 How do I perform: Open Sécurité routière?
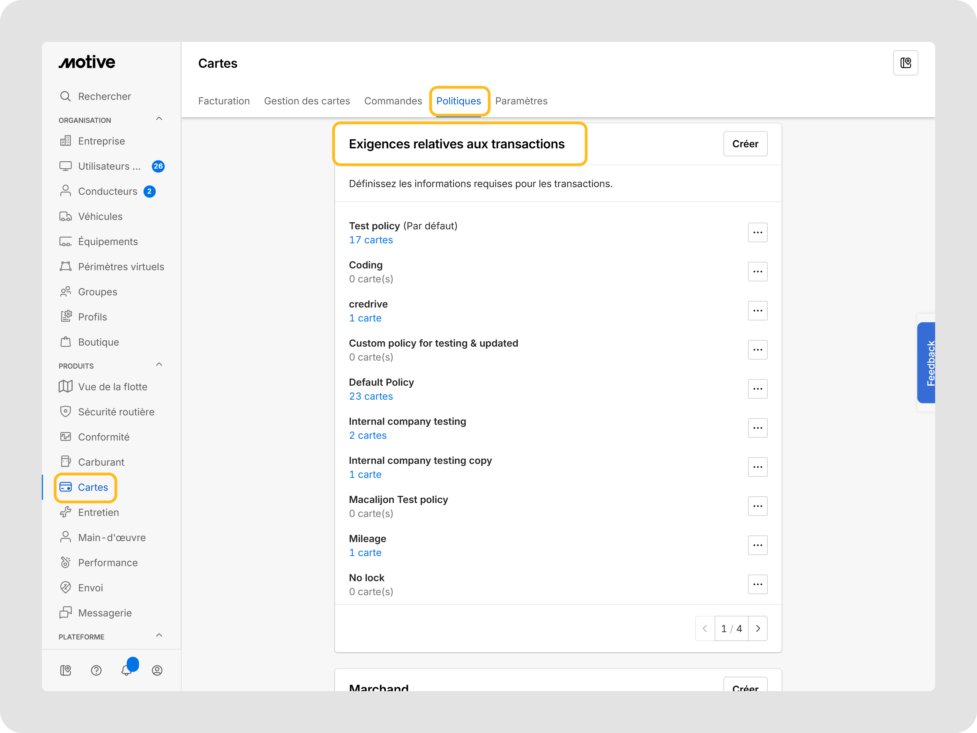click(x=106, y=412)
